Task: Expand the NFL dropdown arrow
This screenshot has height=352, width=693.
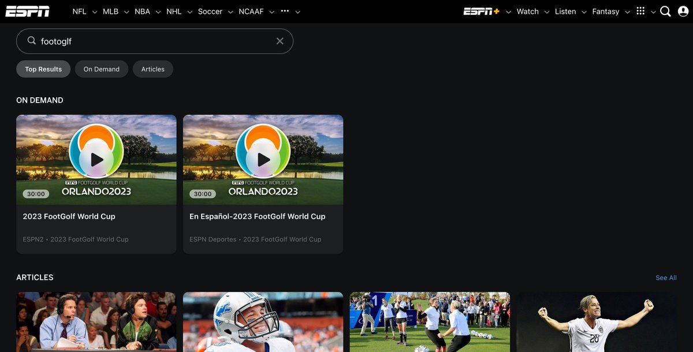Action: 95,12
